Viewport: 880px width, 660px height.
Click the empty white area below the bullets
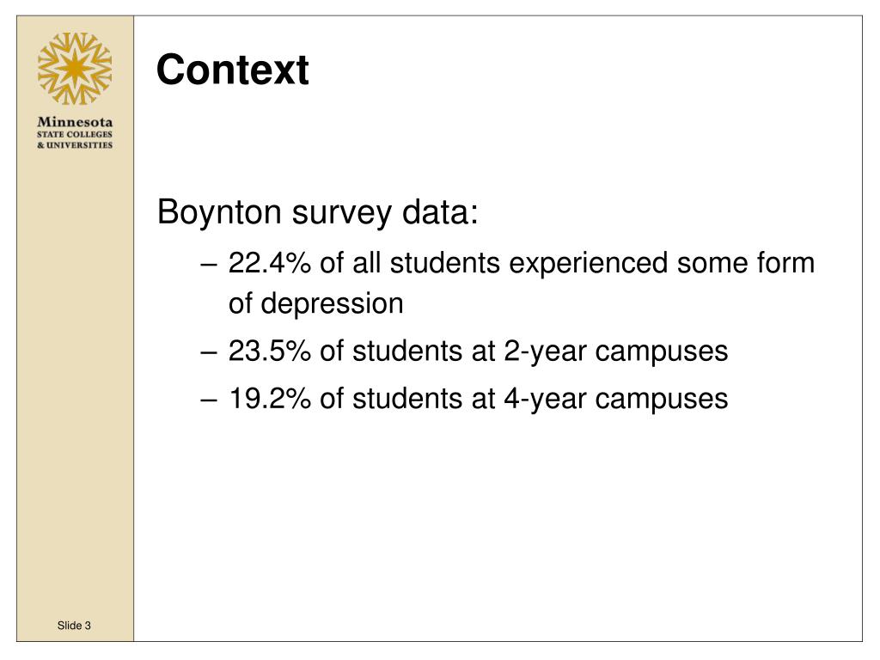coord(498,528)
